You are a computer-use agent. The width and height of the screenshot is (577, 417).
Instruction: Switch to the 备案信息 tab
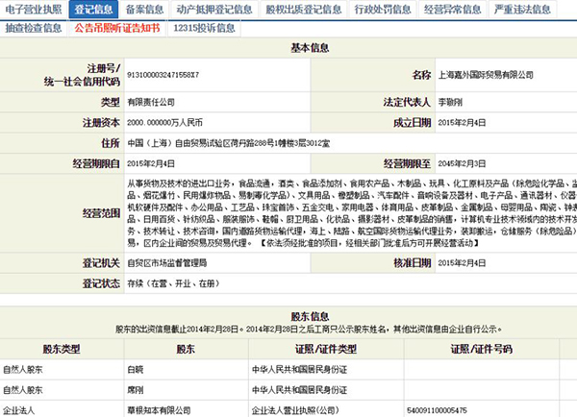click(143, 10)
